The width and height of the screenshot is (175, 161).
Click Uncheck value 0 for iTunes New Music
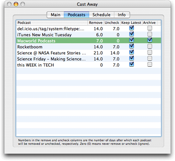(x=118, y=35)
